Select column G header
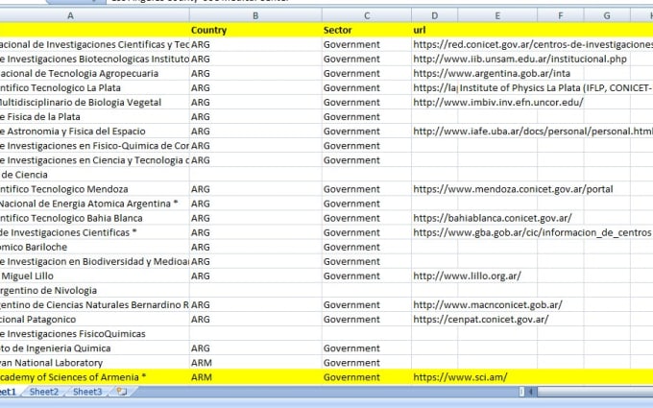Screen dimensions: 653x408 point(607,15)
